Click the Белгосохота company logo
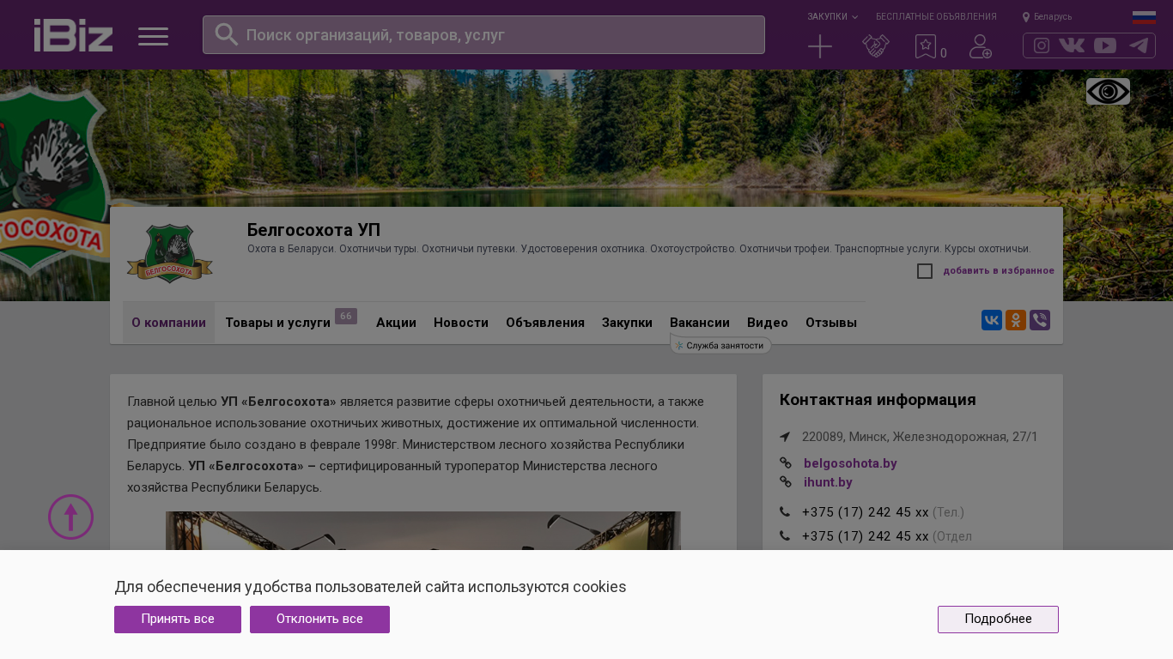Screen dimensions: 1173x659 pos(170,253)
